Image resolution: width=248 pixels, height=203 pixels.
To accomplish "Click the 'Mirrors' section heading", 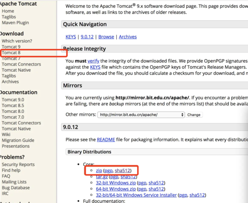I will (x=73, y=85).
